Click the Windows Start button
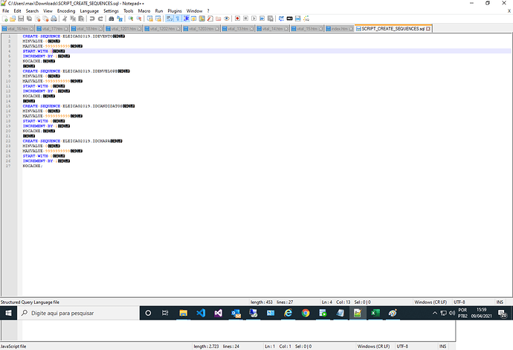Screen dimensions: 513x350 [x=8, y=313]
